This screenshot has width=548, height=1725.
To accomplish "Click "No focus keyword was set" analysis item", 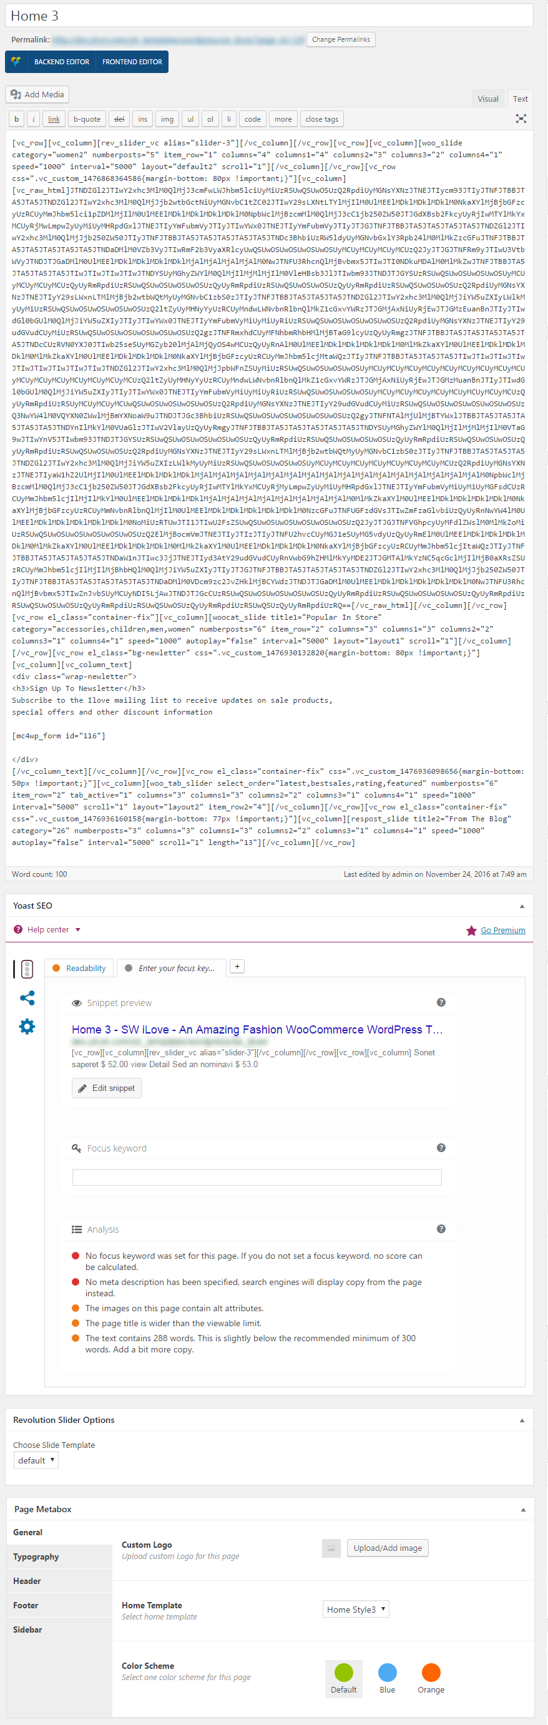I will [254, 1261].
